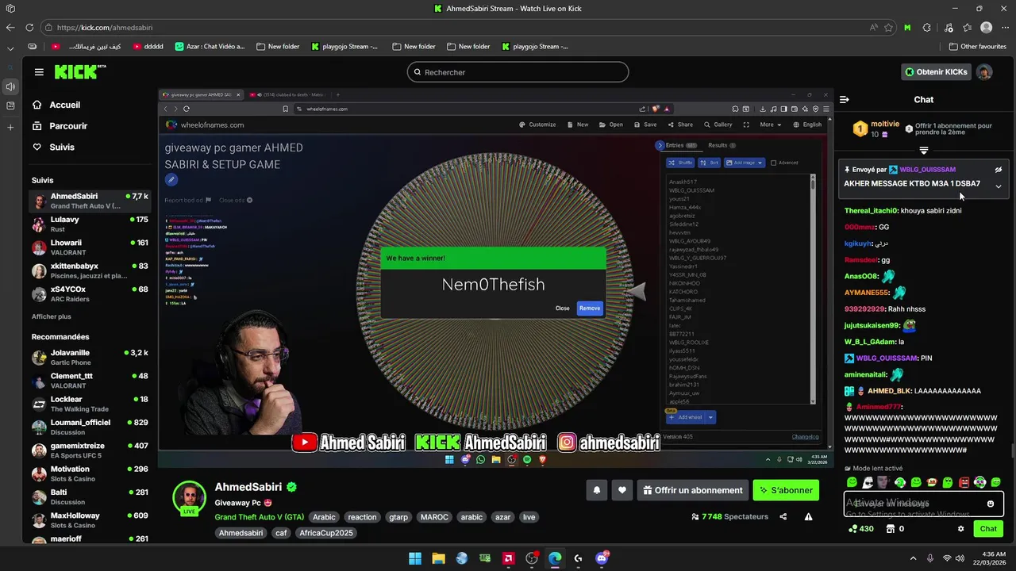Go back with browser back arrow

tap(10, 27)
